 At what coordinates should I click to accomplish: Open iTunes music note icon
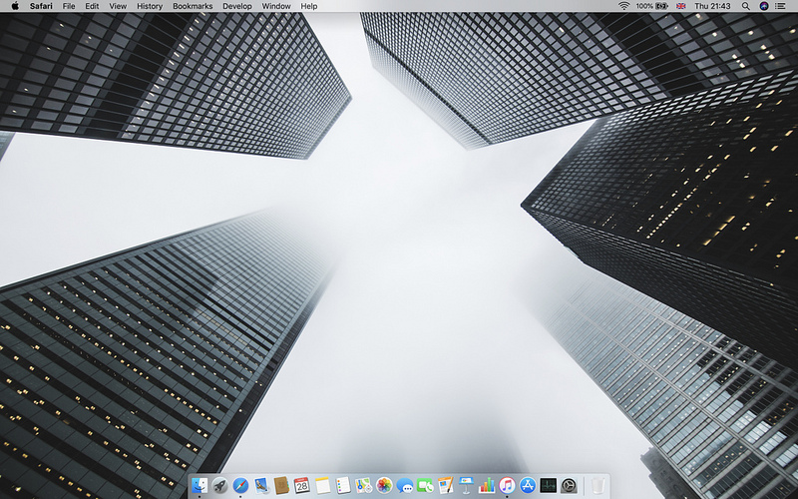click(x=507, y=485)
